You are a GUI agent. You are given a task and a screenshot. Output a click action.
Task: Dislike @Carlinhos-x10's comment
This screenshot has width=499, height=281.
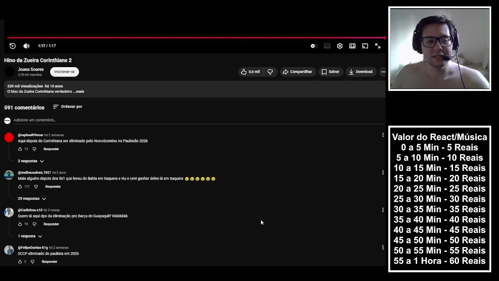34,224
